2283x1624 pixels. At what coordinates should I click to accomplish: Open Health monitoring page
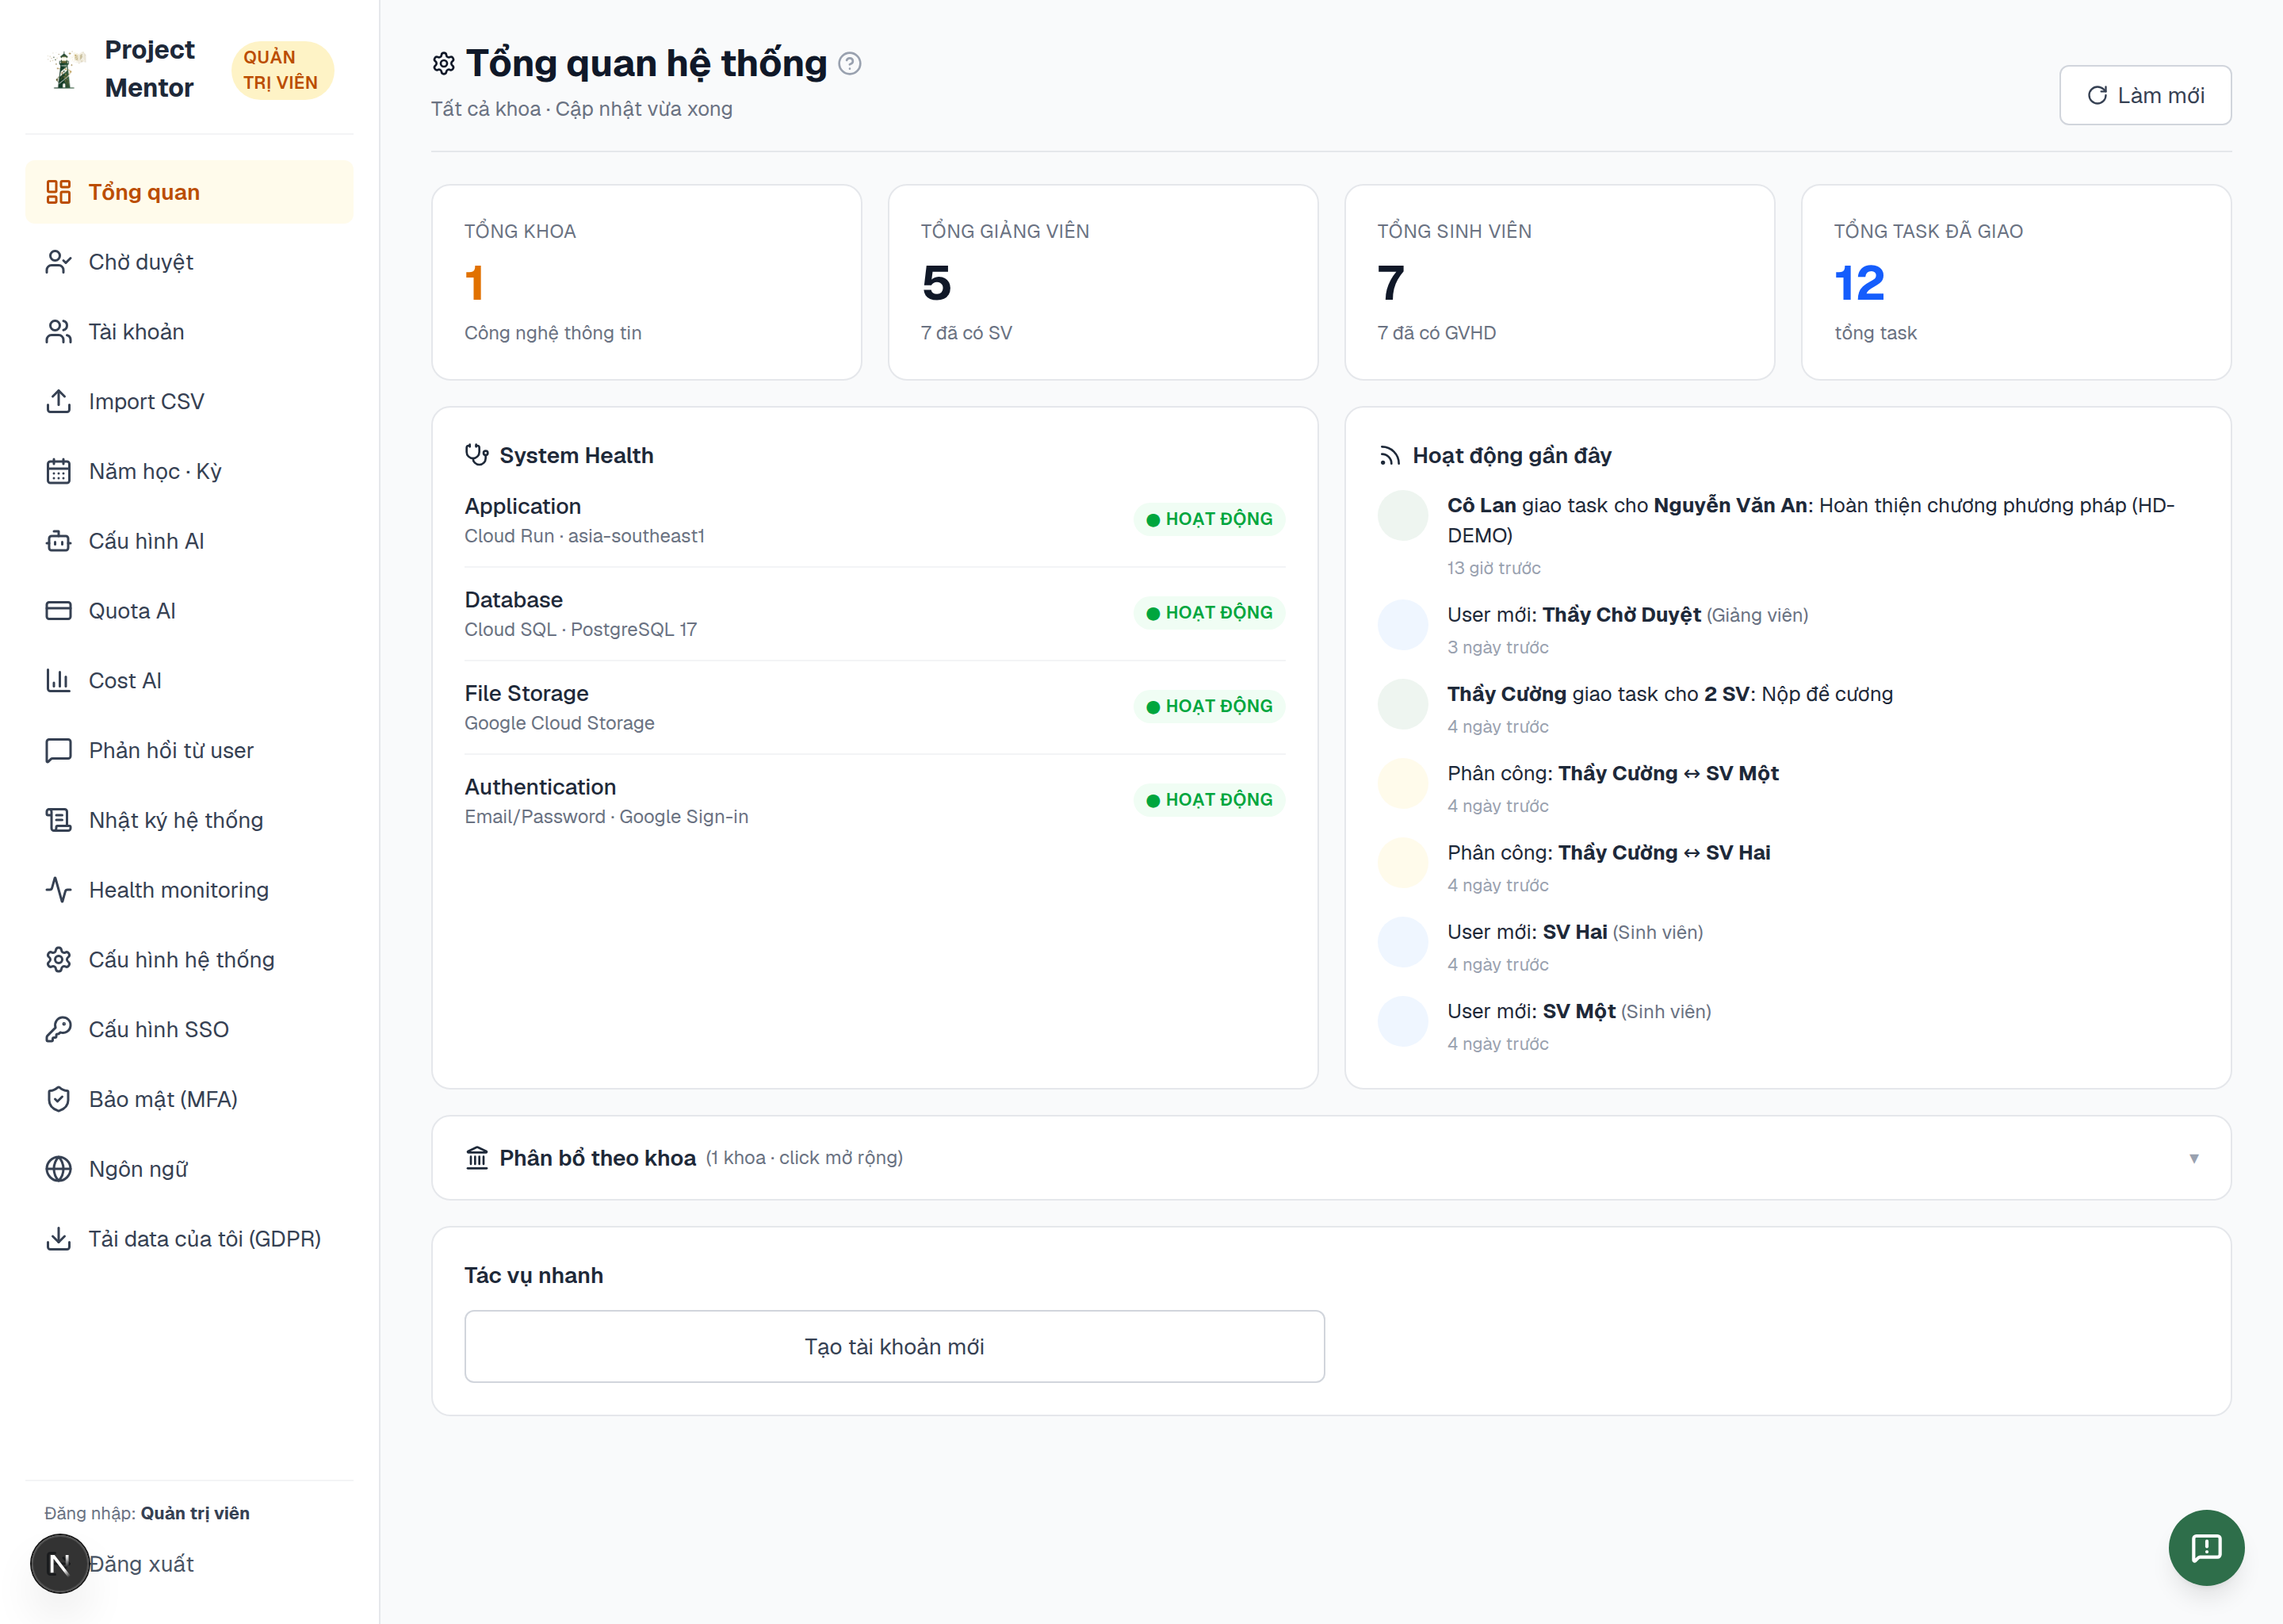tap(190, 890)
